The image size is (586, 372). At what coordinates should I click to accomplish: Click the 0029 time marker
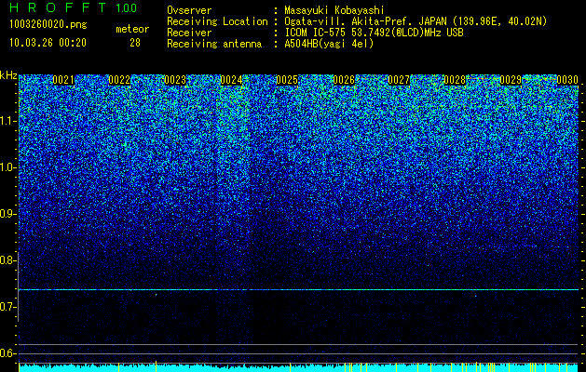coord(511,80)
